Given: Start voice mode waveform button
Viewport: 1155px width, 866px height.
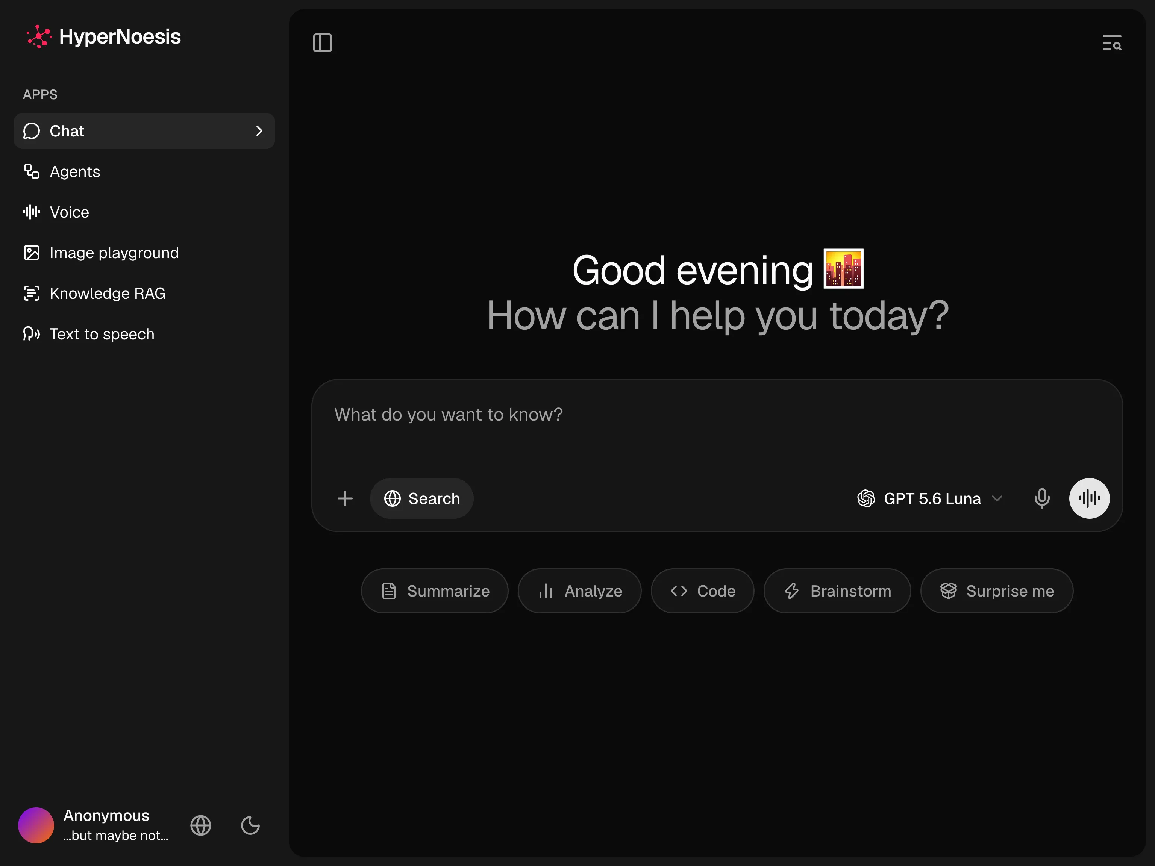Looking at the screenshot, I should [1089, 498].
